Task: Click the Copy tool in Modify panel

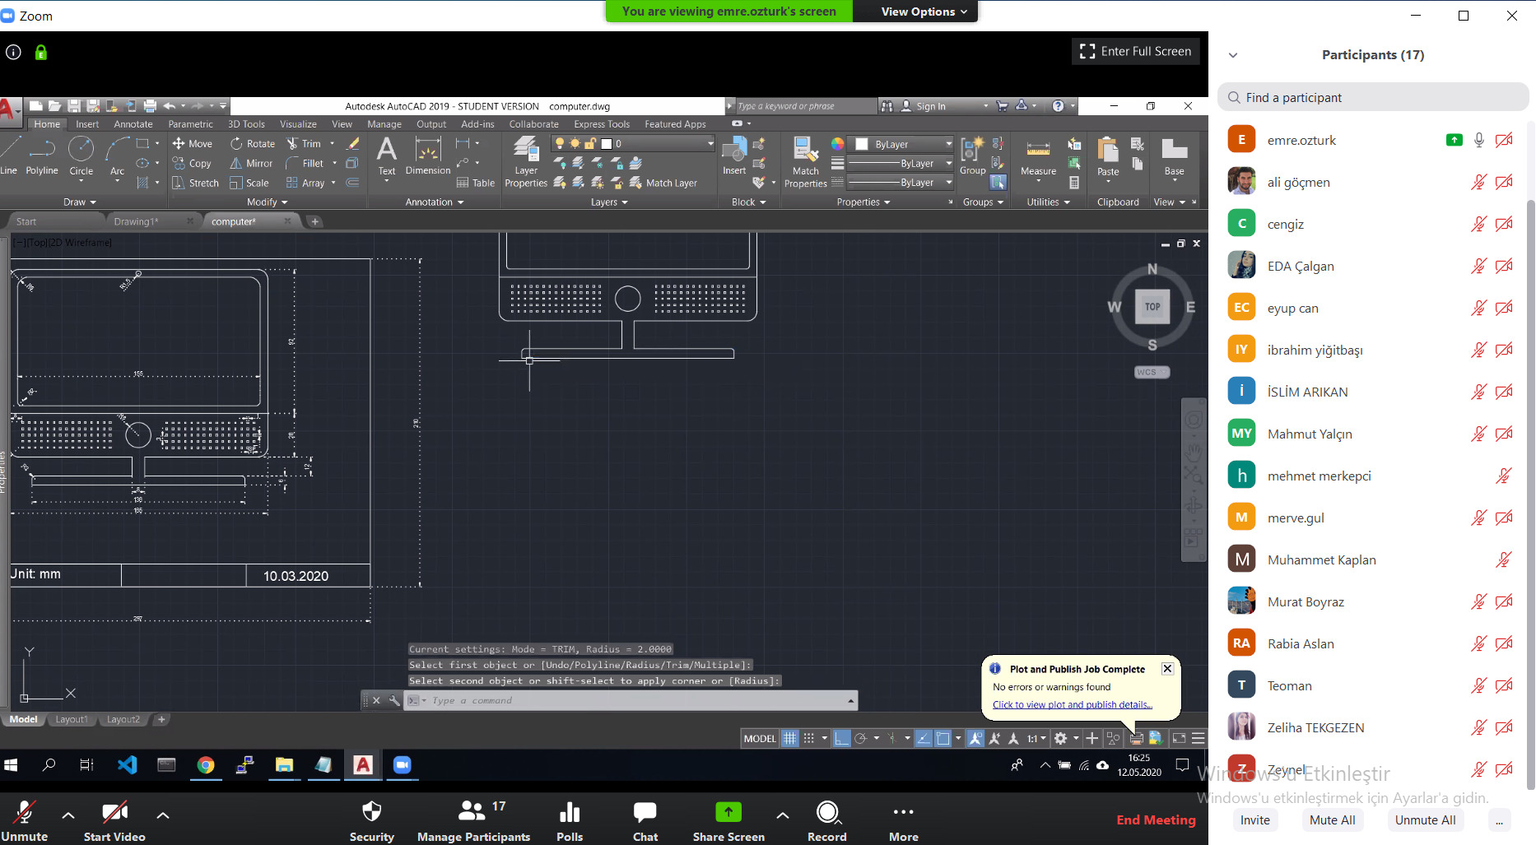Action: coord(193,163)
